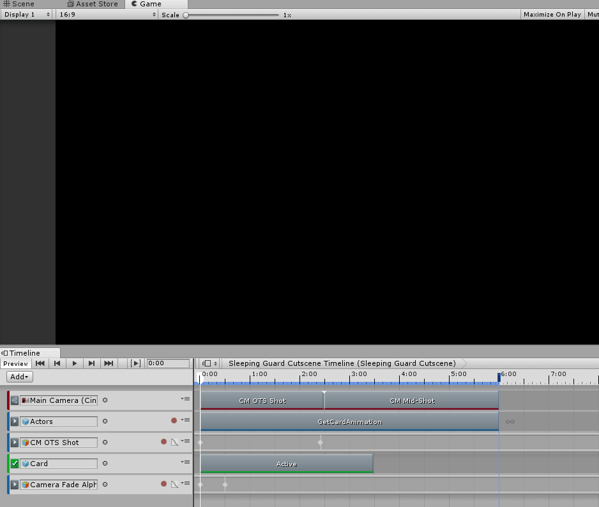Select CM OTS Shot track binding field
Screen dimensions: 599x507
[x=59, y=443]
